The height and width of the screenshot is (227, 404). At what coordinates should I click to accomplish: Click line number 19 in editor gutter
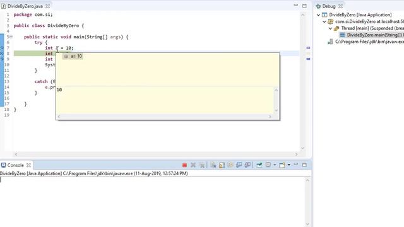coord(7,115)
